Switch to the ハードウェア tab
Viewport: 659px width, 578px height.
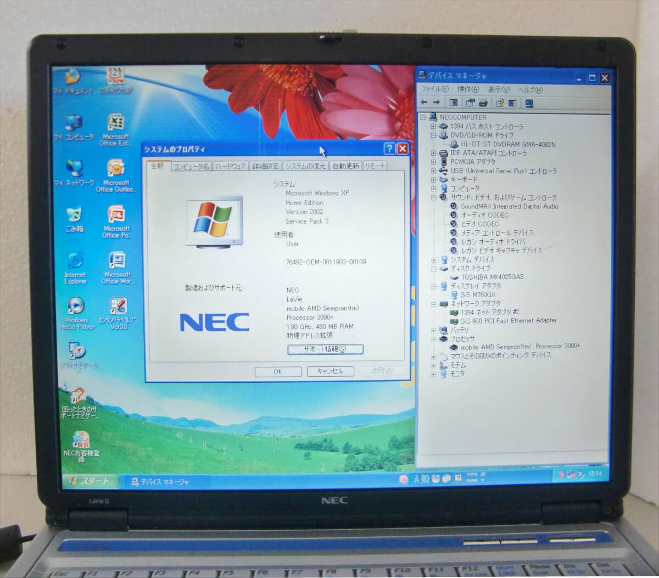(230, 166)
